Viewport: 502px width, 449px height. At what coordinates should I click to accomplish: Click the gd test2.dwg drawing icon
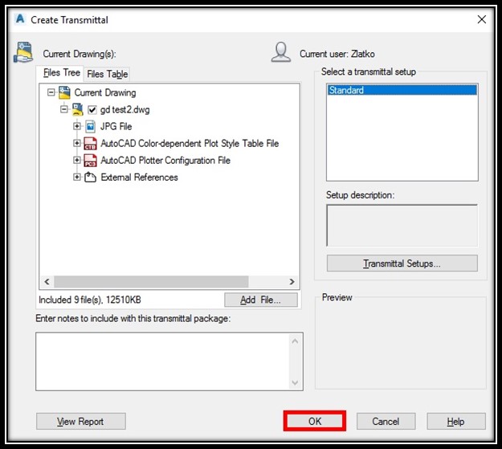(78, 109)
